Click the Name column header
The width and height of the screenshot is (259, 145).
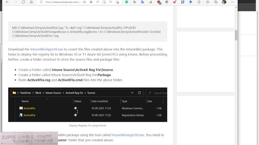(x=25, y=101)
